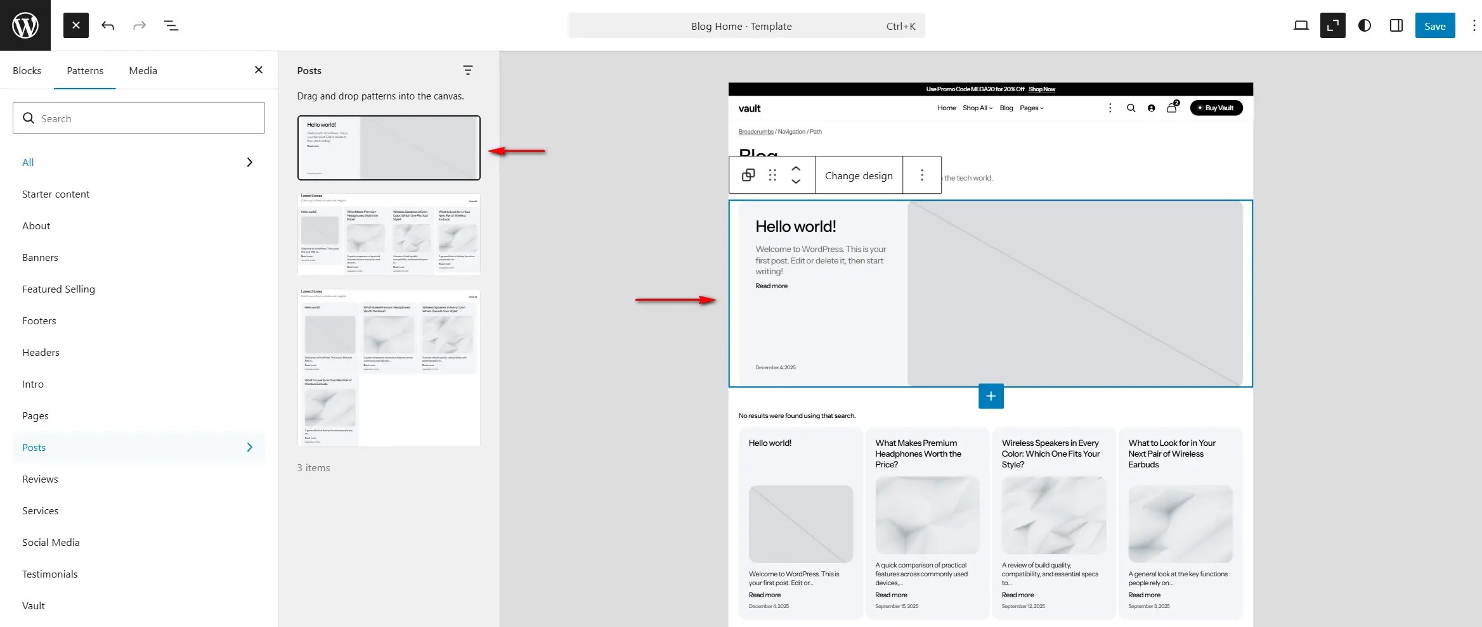Insert the single Hello world post pattern
The width and height of the screenshot is (1482, 627).
tap(389, 148)
